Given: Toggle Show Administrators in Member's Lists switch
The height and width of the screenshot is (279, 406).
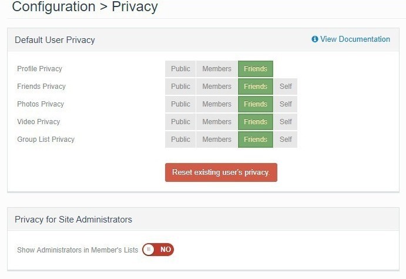Looking at the screenshot, I should 158,250.
